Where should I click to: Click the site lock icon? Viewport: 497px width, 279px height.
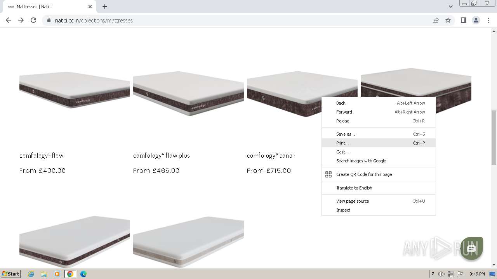point(49,20)
